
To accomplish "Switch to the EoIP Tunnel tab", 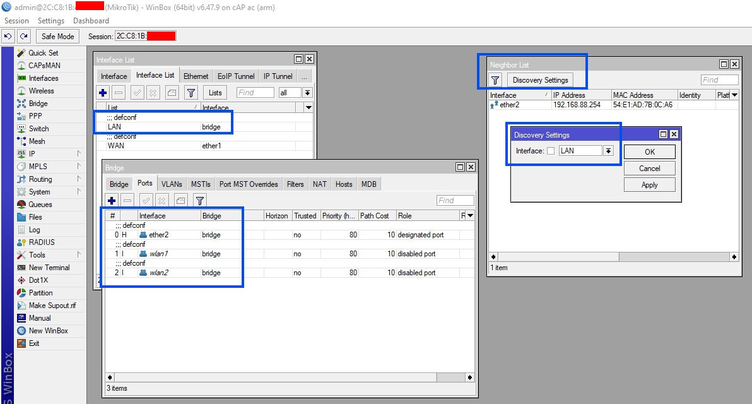I will coord(236,76).
